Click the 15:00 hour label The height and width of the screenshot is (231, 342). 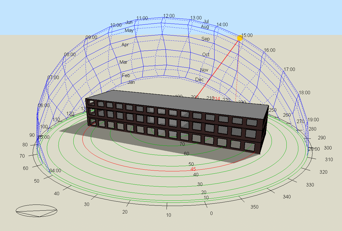click(247, 35)
